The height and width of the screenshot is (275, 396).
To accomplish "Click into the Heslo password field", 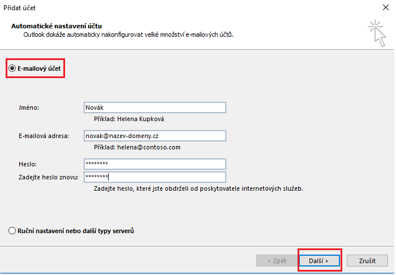I will [x=154, y=164].
